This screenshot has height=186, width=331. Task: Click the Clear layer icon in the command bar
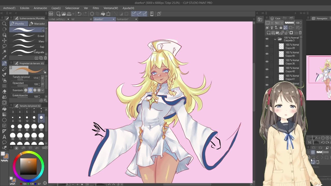(x=92, y=14)
